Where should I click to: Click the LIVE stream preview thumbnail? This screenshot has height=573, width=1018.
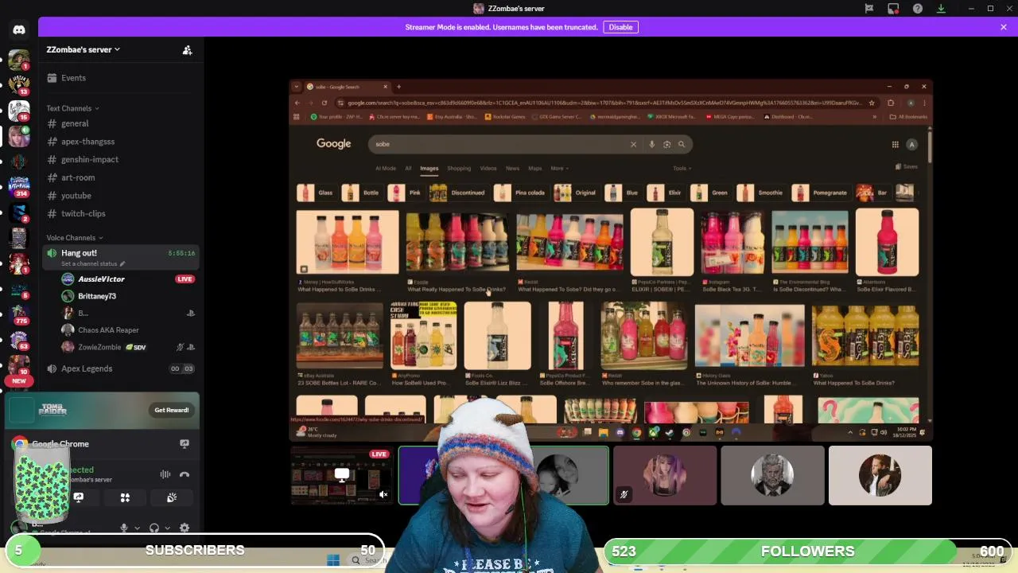(341, 475)
